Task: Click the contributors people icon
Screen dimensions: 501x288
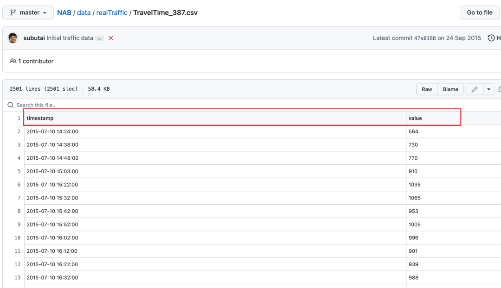Action: coord(13,61)
